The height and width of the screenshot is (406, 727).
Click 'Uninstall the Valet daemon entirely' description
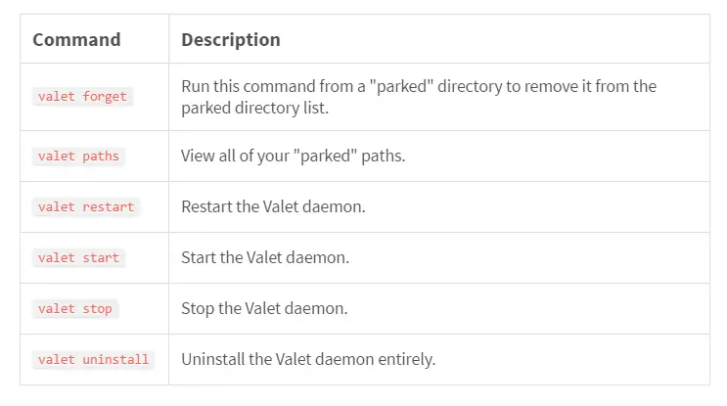tap(308, 360)
